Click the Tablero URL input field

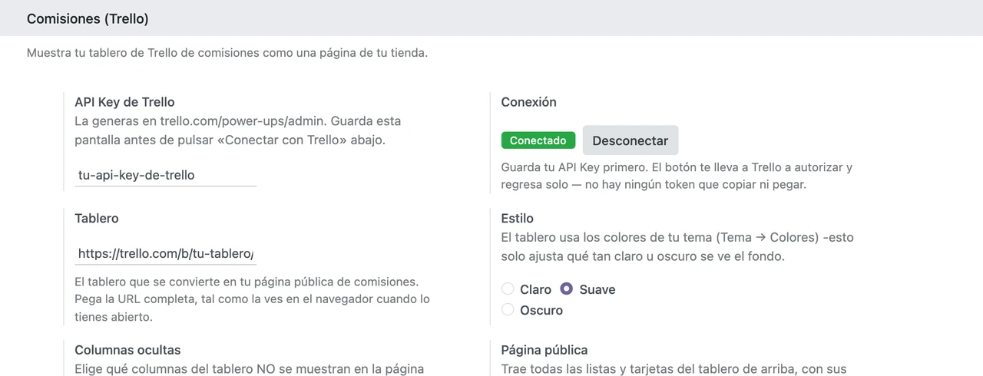[166, 253]
